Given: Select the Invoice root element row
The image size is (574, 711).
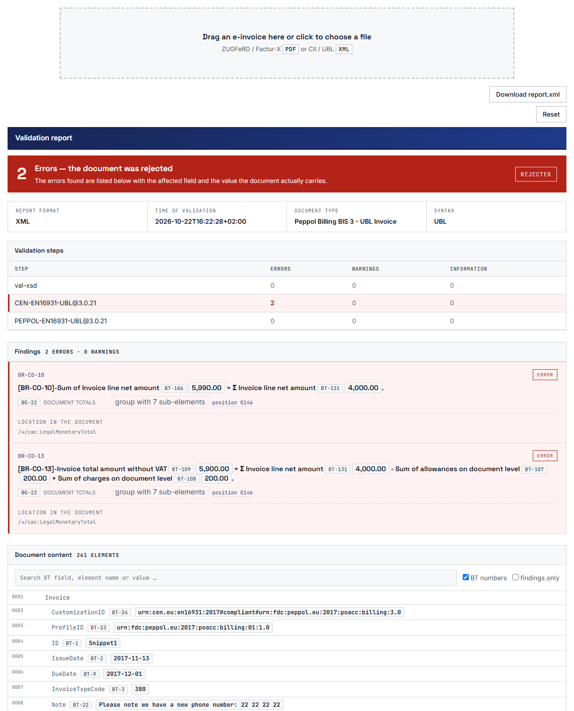Looking at the screenshot, I should (287, 598).
